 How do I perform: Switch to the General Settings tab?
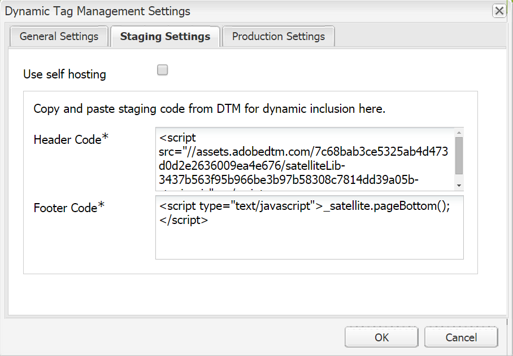[59, 37]
